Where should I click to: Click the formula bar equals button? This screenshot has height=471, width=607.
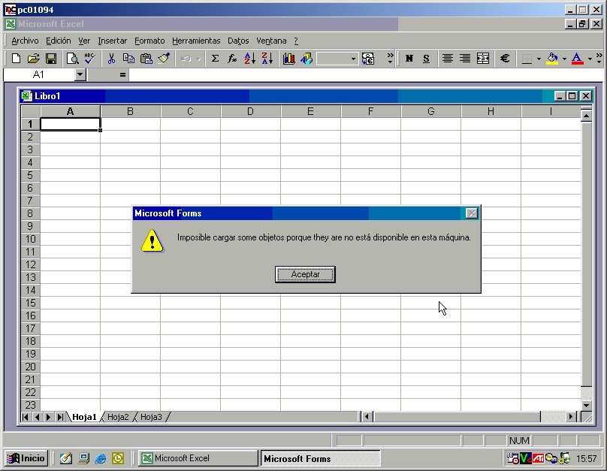point(122,74)
